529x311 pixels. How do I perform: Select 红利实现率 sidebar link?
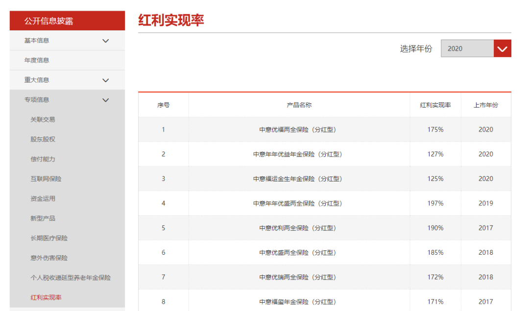point(46,297)
